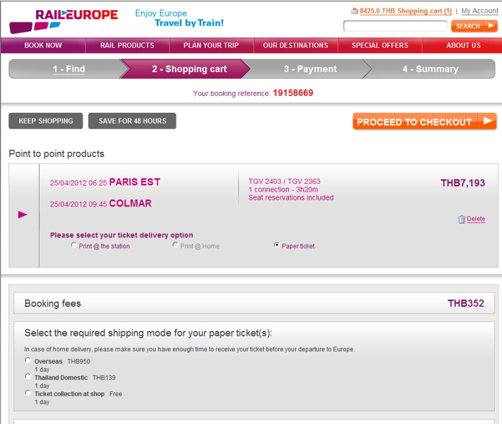The image size is (502, 424).
Task: Choose Overseas shipping THB950
Action: click(28, 360)
